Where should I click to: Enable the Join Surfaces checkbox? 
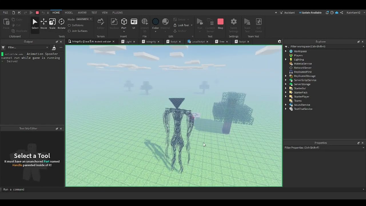(69, 31)
